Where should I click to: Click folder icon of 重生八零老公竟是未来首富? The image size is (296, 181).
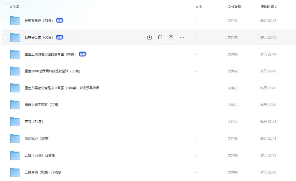tap(15, 88)
